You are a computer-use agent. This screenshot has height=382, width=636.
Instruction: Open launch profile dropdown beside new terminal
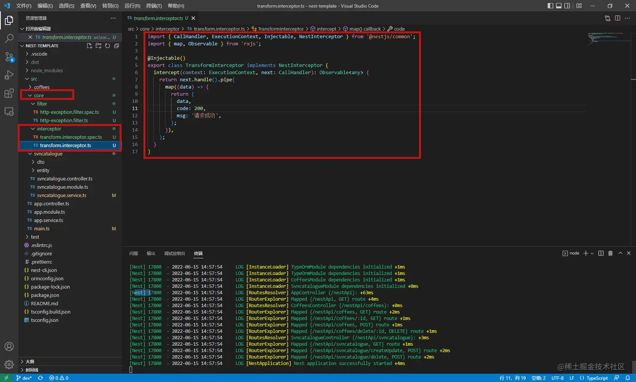[x=592, y=253]
